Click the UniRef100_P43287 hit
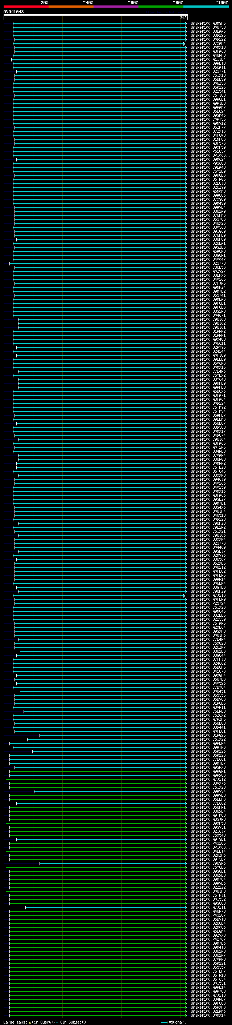Screen dimensions: 232x1025 coord(208,916)
